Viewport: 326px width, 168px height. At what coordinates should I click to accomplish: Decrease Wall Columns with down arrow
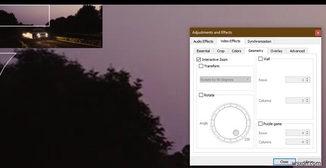click(307, 102)
